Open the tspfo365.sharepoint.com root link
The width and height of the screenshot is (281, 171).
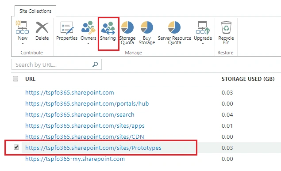(69, 93)
